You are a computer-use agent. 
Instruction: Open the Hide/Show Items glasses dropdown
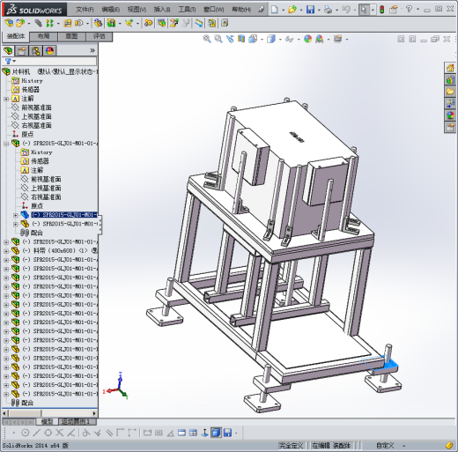point(299,40)
